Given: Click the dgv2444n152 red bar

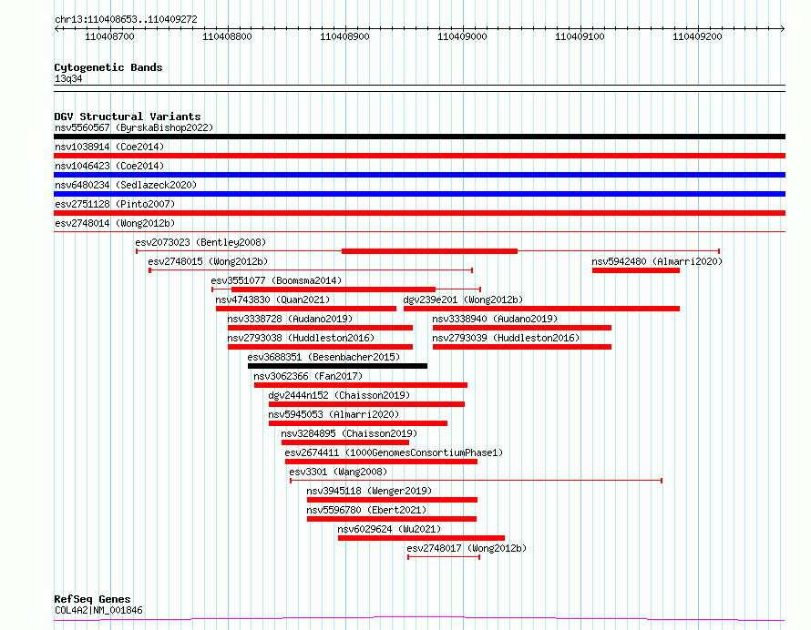Looking at the screenshot, I should [366, 404].
